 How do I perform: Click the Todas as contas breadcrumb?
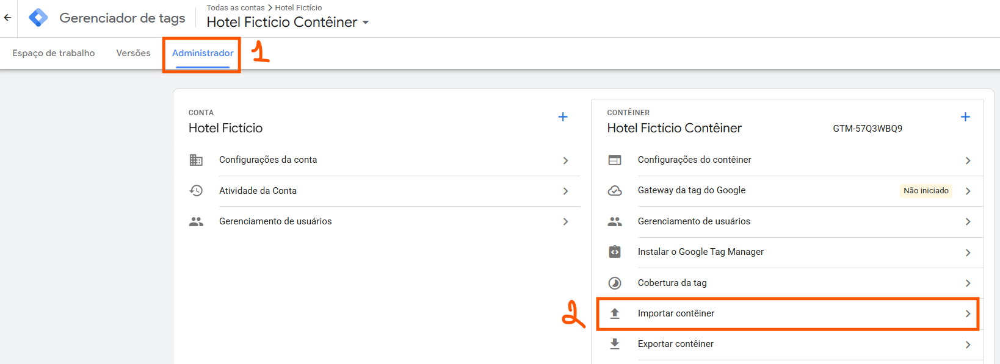pos(236,7)
